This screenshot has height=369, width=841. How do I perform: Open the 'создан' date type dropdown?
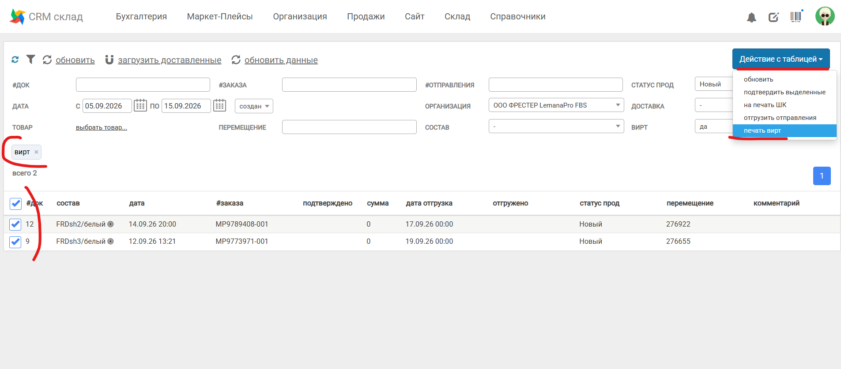point(254,106)
